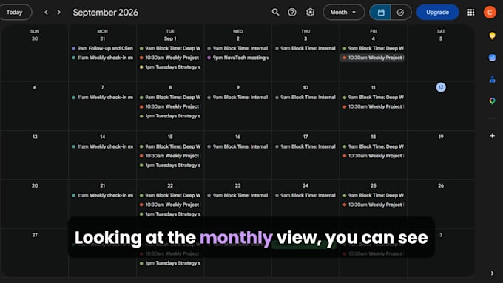Screen dimensions: 503x283
Task: Open the account avatar C
Action: [x=490, y=12]
